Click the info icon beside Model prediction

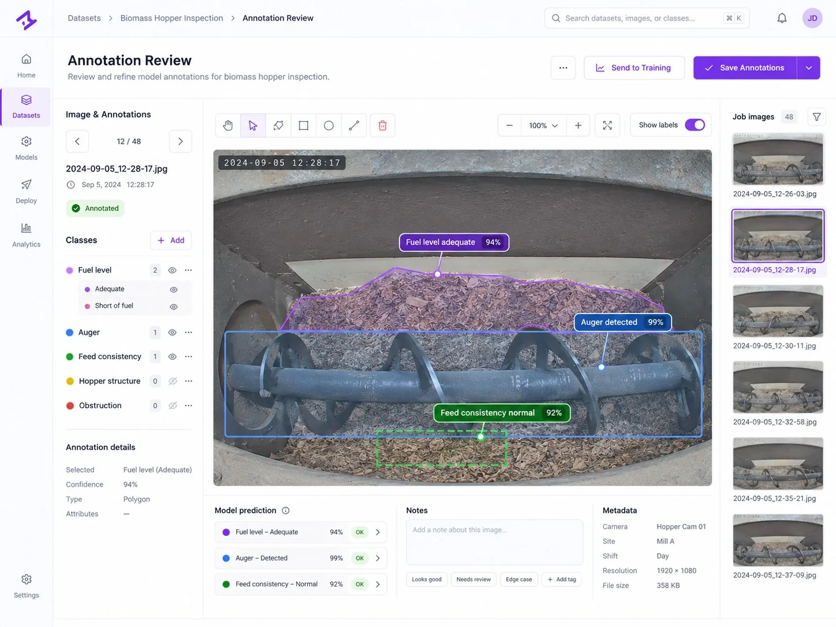286,510
